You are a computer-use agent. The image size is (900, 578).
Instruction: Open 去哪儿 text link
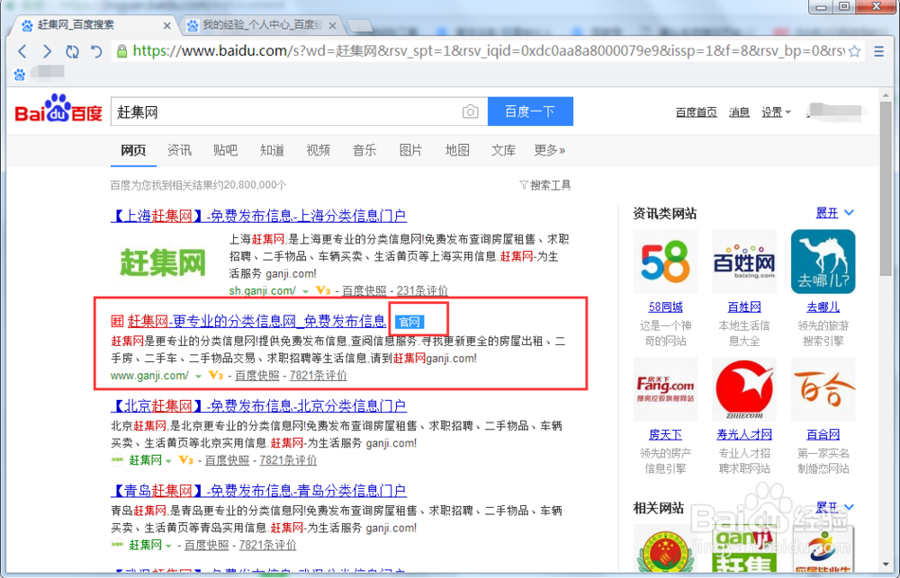tap(823, 307)
